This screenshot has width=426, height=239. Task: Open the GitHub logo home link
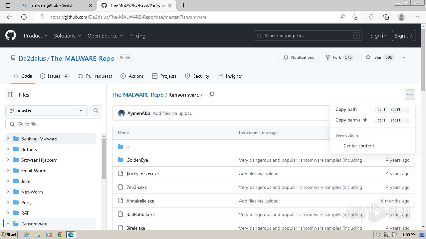point(11,36)
